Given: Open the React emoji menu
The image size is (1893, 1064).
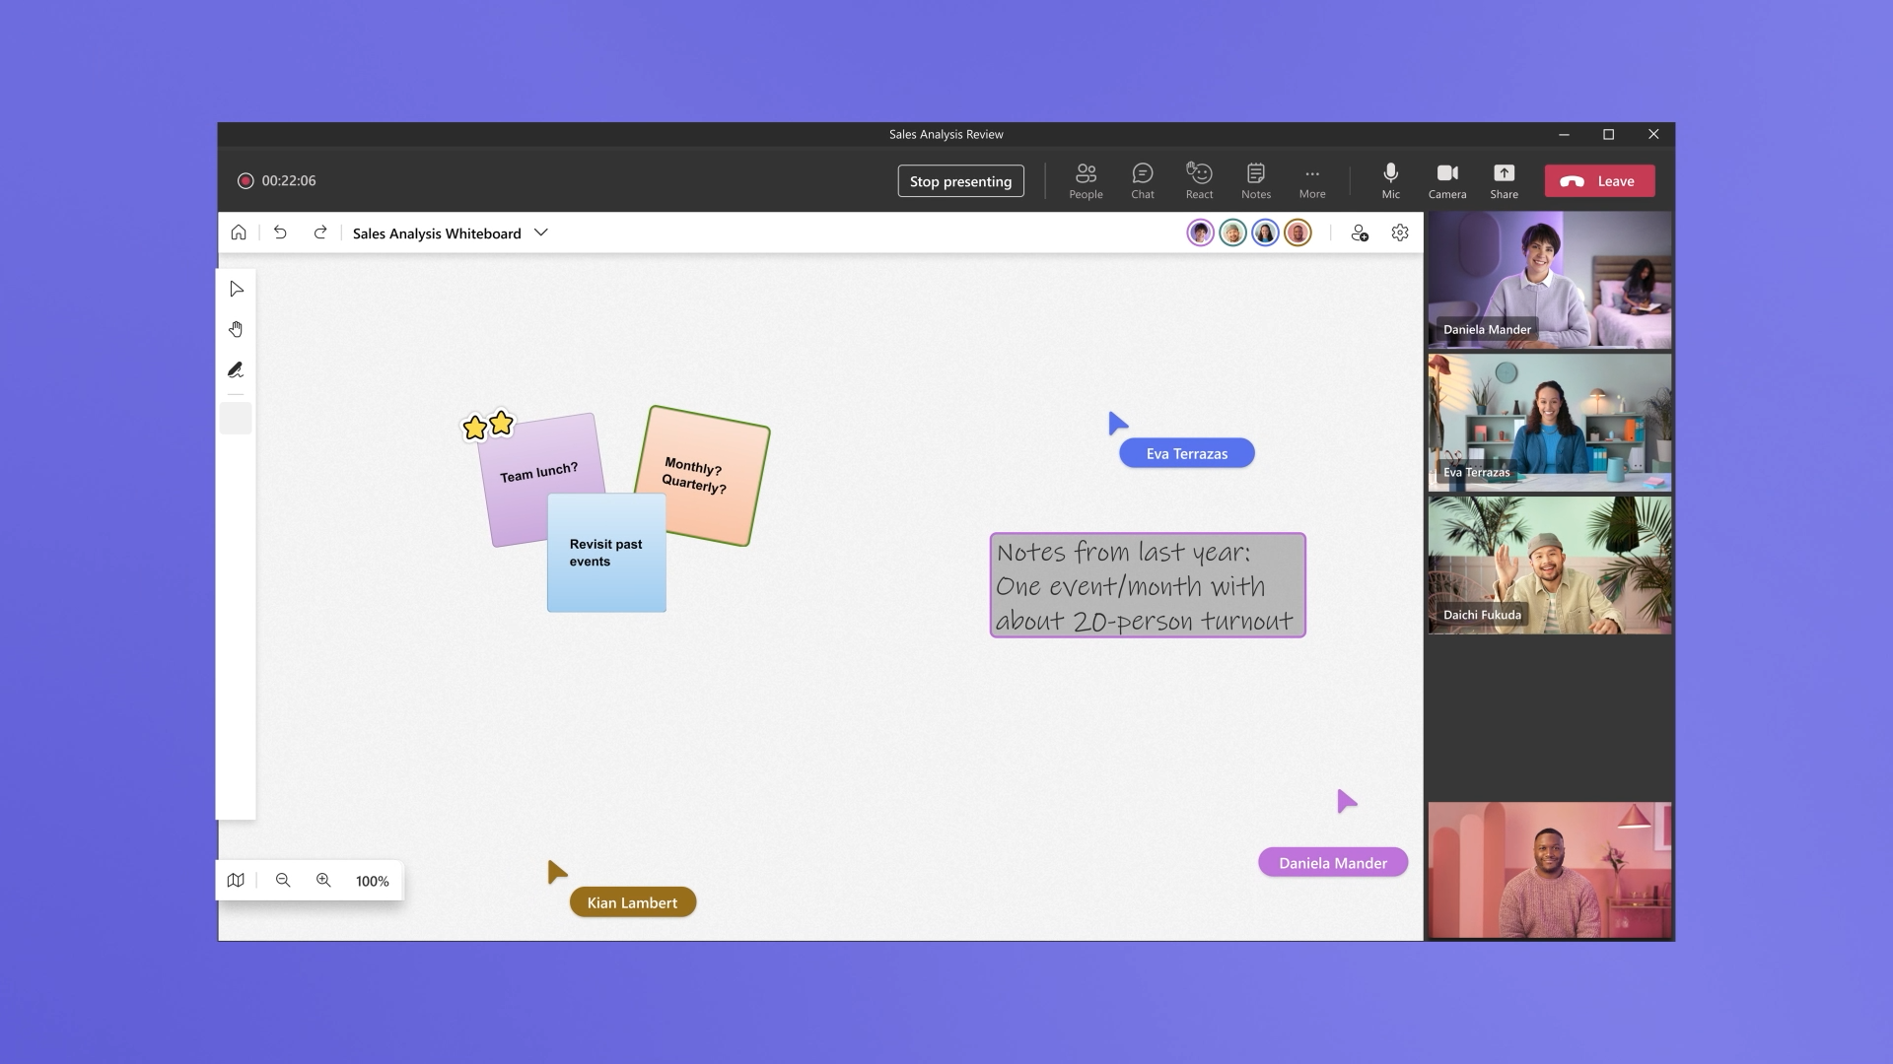Looking at the screenshot, I should 1199,181.
